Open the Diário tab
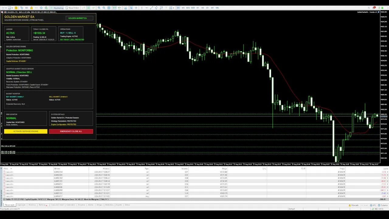The image size is (389, 219). [x=127, y=205]
